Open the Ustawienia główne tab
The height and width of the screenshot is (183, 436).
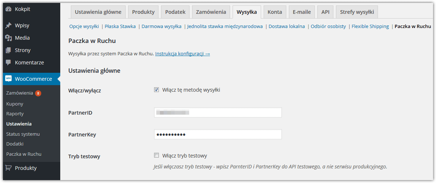98,12
